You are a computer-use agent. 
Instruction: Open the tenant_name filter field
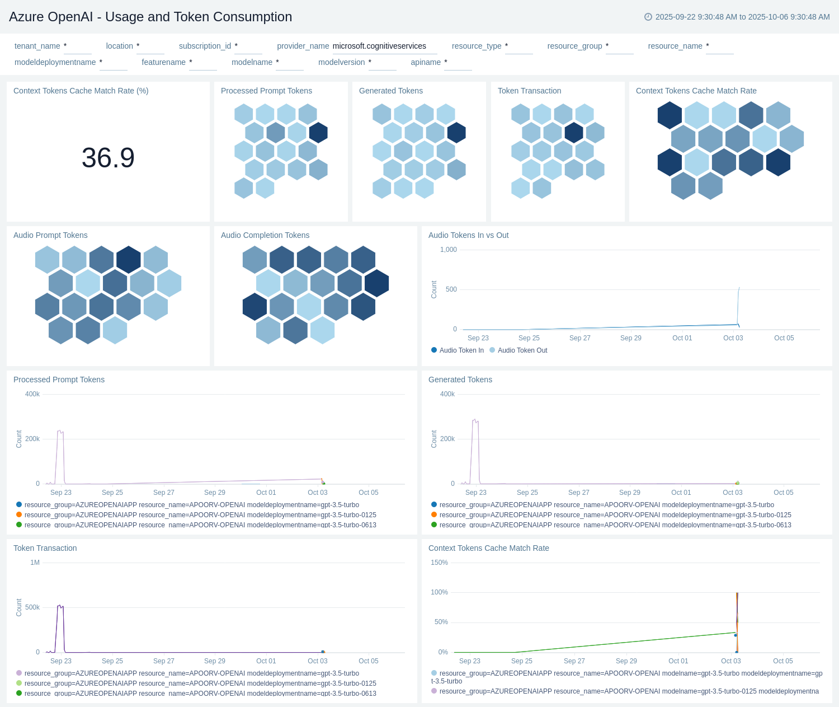click(x=77, y=46)
